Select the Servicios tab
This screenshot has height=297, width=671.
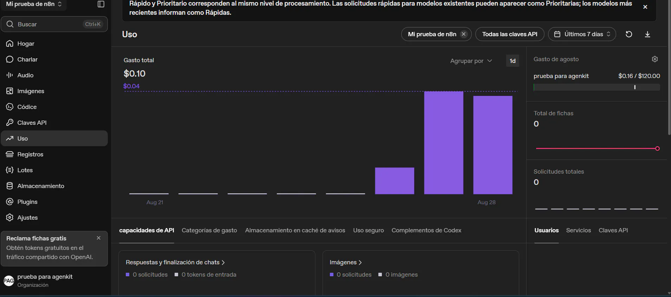579,230
